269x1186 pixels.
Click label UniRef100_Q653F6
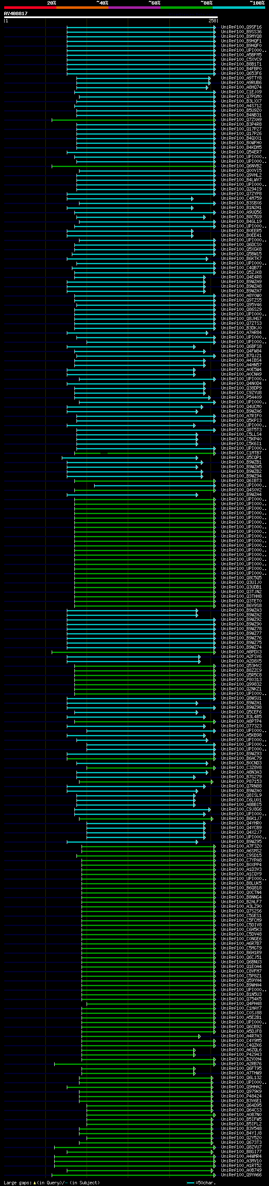[241, 73]
